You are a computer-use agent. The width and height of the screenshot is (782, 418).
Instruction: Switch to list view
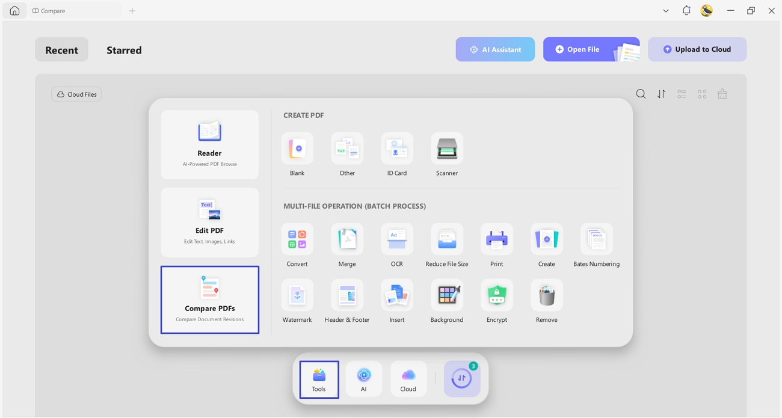(682, 94)
